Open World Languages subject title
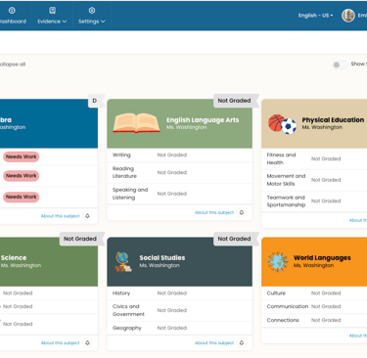 tap(322, 258)
